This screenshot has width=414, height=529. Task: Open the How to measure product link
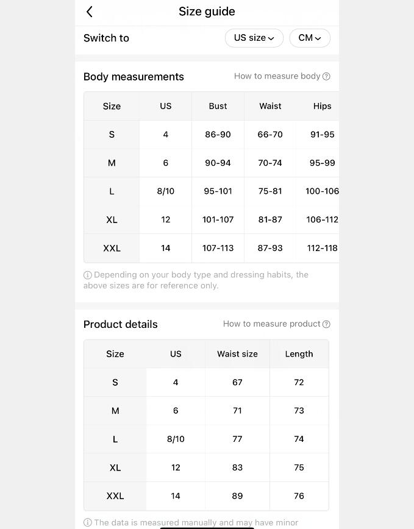click(271, 324)
